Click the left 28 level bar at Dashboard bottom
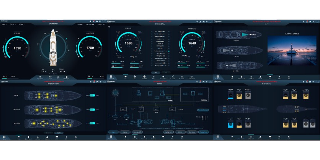320x160 pixels. (x=10, y=78)
